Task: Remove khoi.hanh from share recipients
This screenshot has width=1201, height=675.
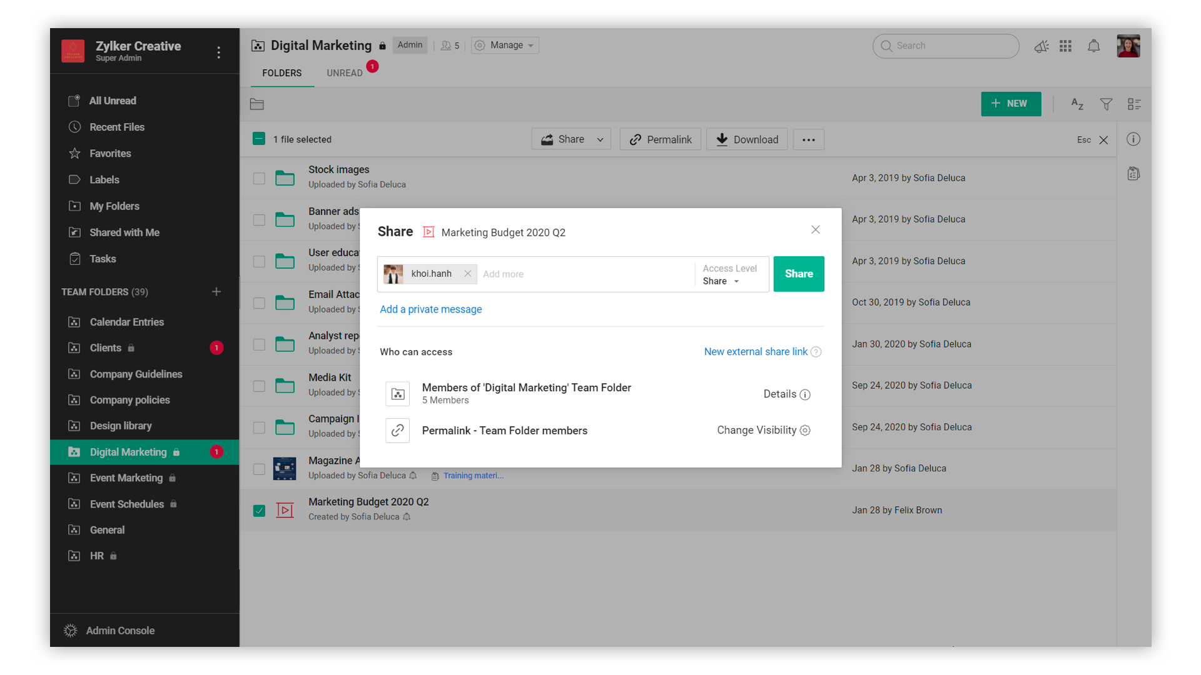Action: click(467, 274)
